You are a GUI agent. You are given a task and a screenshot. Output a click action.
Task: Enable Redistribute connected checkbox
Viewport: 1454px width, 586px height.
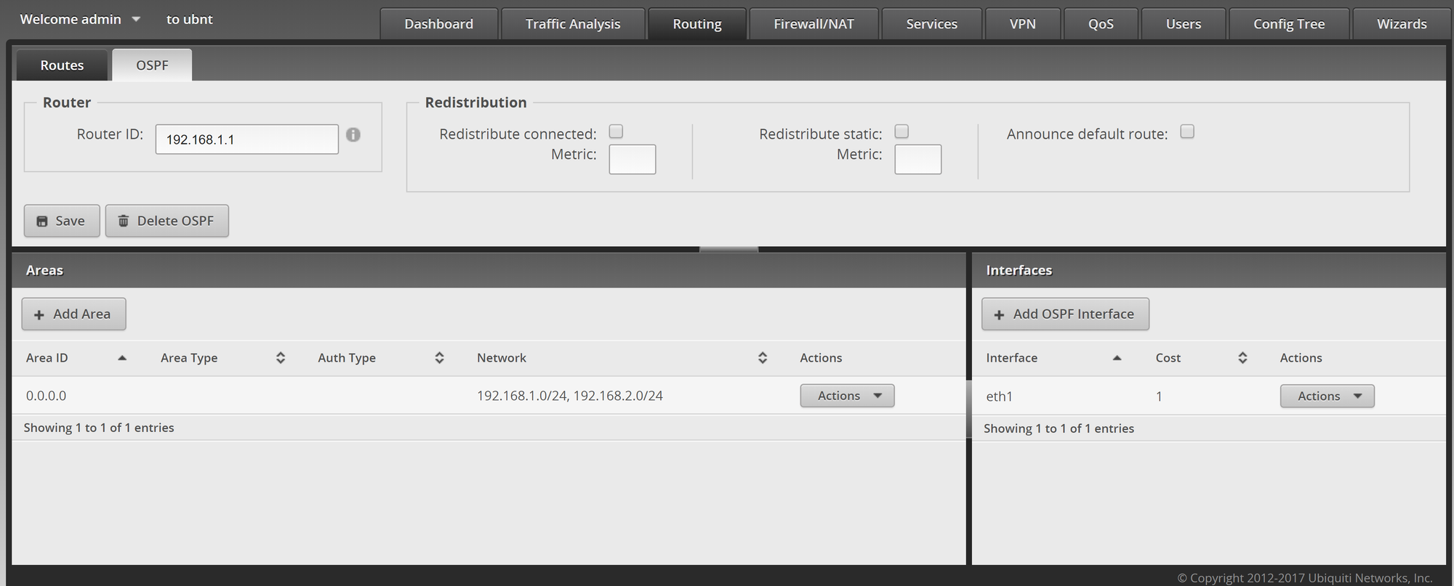[616, 131]
